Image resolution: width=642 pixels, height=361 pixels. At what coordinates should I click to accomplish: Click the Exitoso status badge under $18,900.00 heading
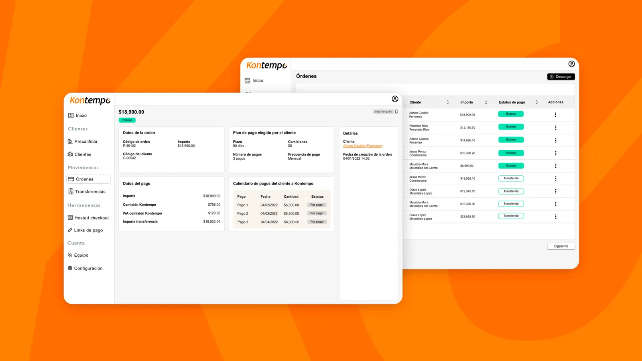tap(127, 120)
